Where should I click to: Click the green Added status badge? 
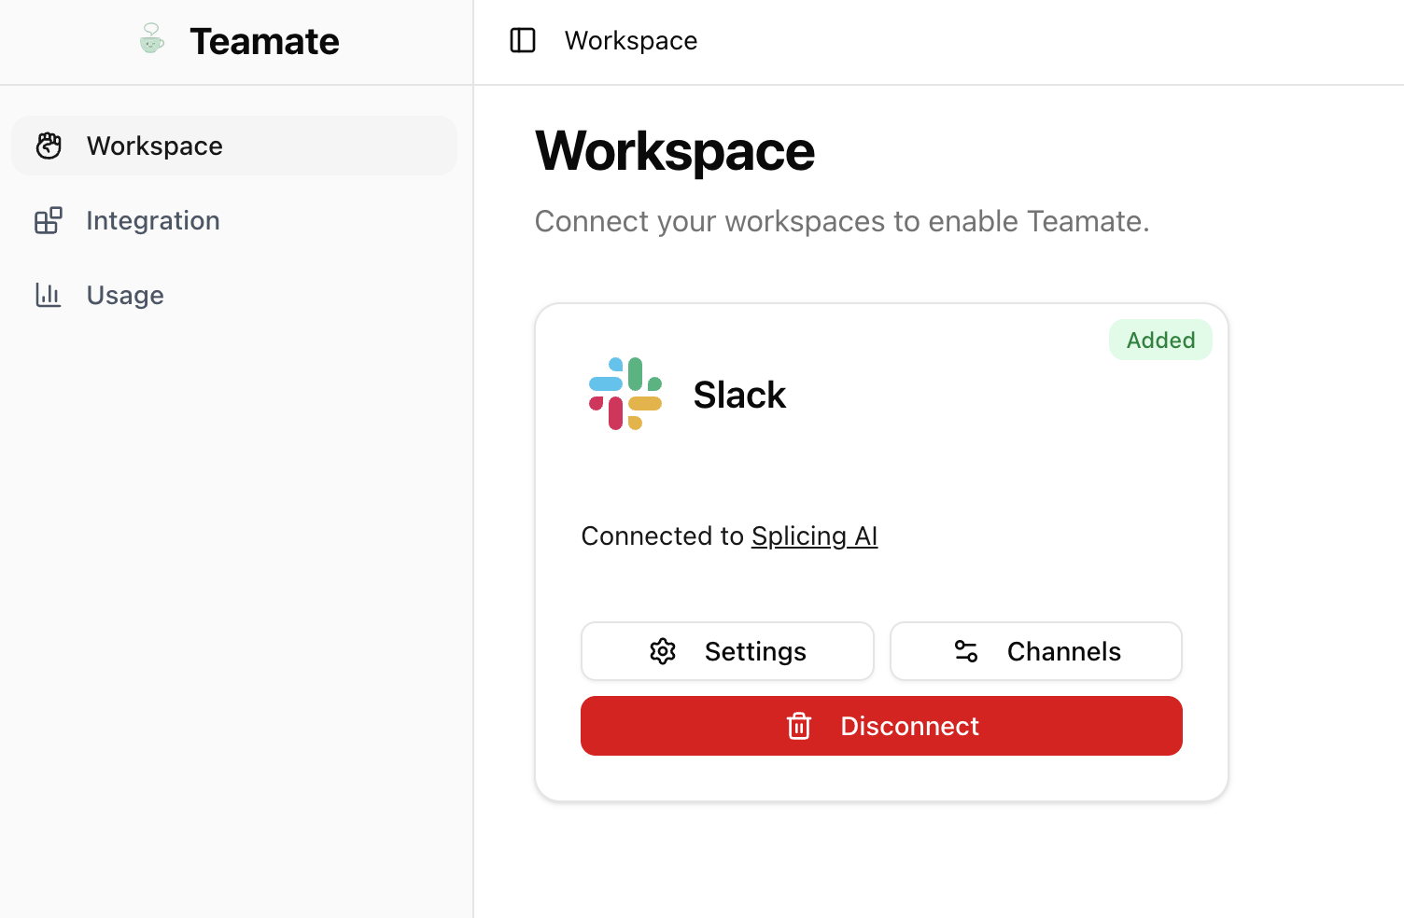coord(1160,340)
